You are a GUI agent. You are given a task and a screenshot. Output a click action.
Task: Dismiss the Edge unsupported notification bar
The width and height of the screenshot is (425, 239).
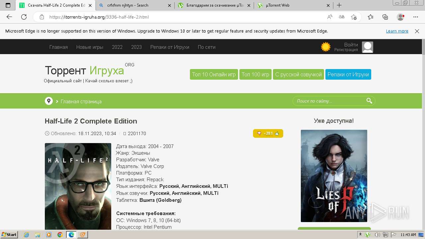(x=417, y=31)
